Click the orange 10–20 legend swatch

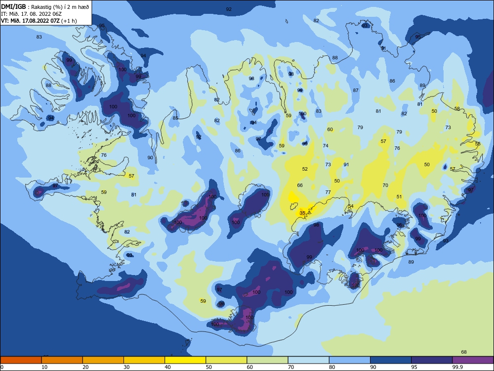pos(62,360)
